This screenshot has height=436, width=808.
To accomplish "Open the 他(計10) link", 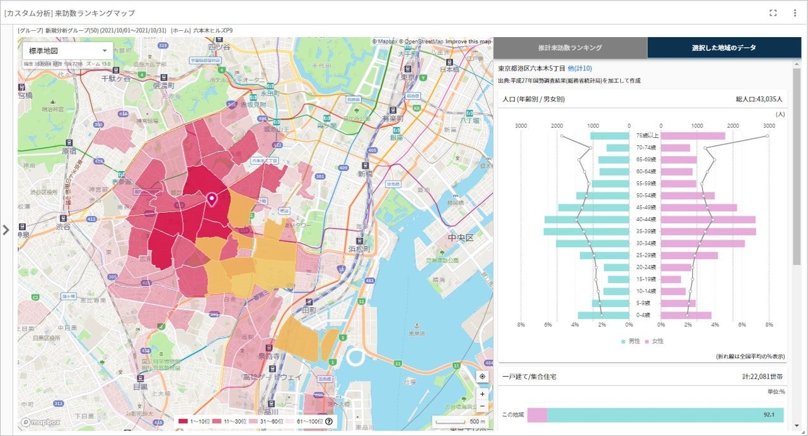I will 579,69.
